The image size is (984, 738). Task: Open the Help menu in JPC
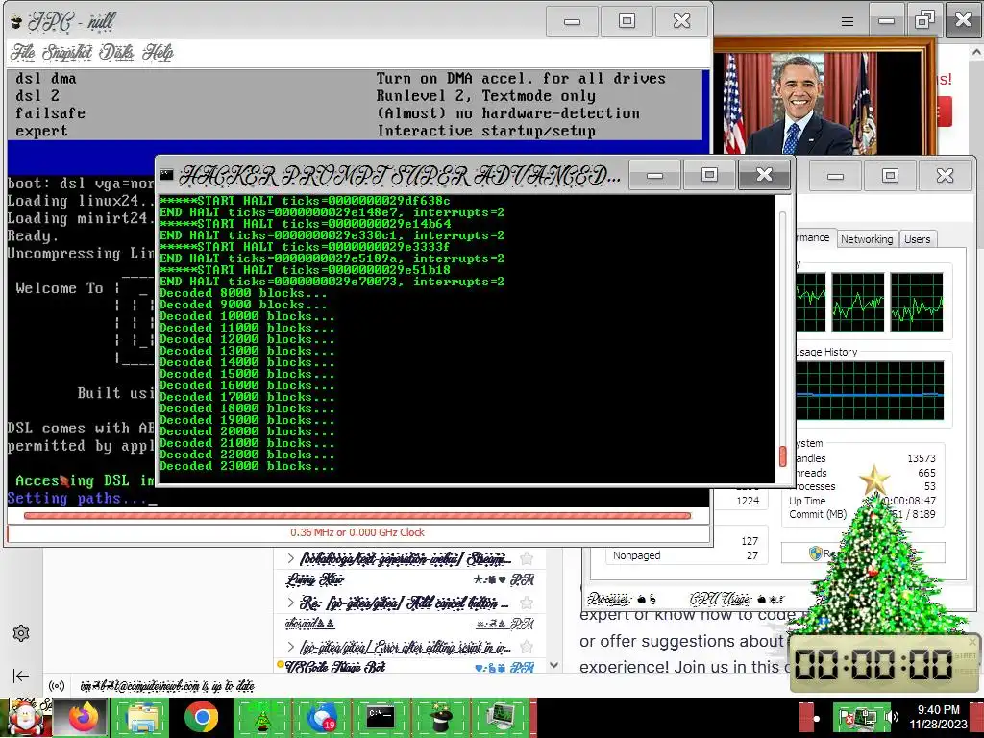[x=158, y=52]
